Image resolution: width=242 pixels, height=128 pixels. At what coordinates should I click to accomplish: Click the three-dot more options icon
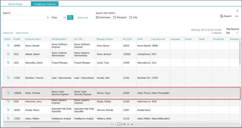(x=237, y=16)
